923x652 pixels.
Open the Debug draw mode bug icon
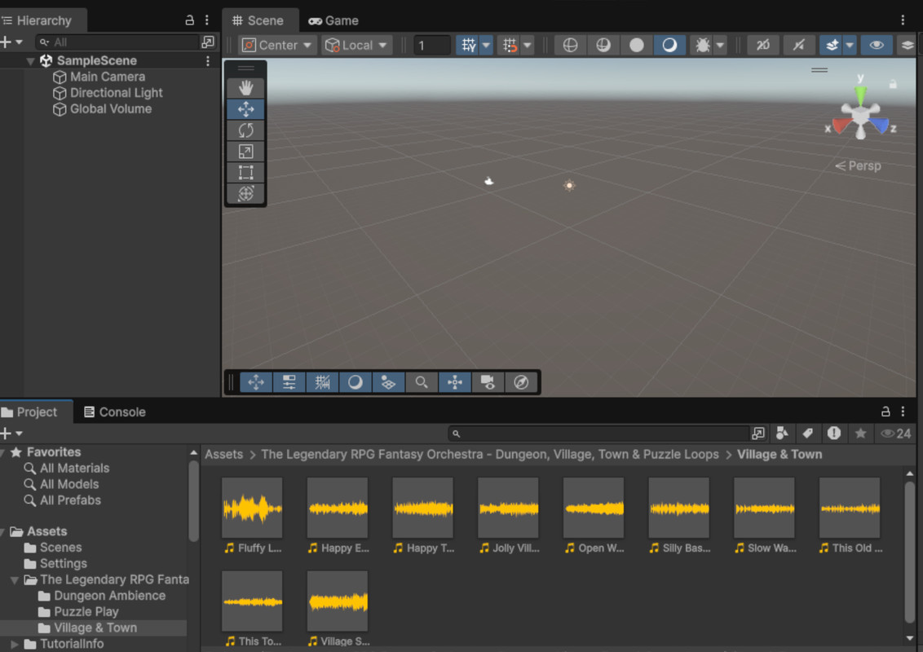tap(702, 46)
